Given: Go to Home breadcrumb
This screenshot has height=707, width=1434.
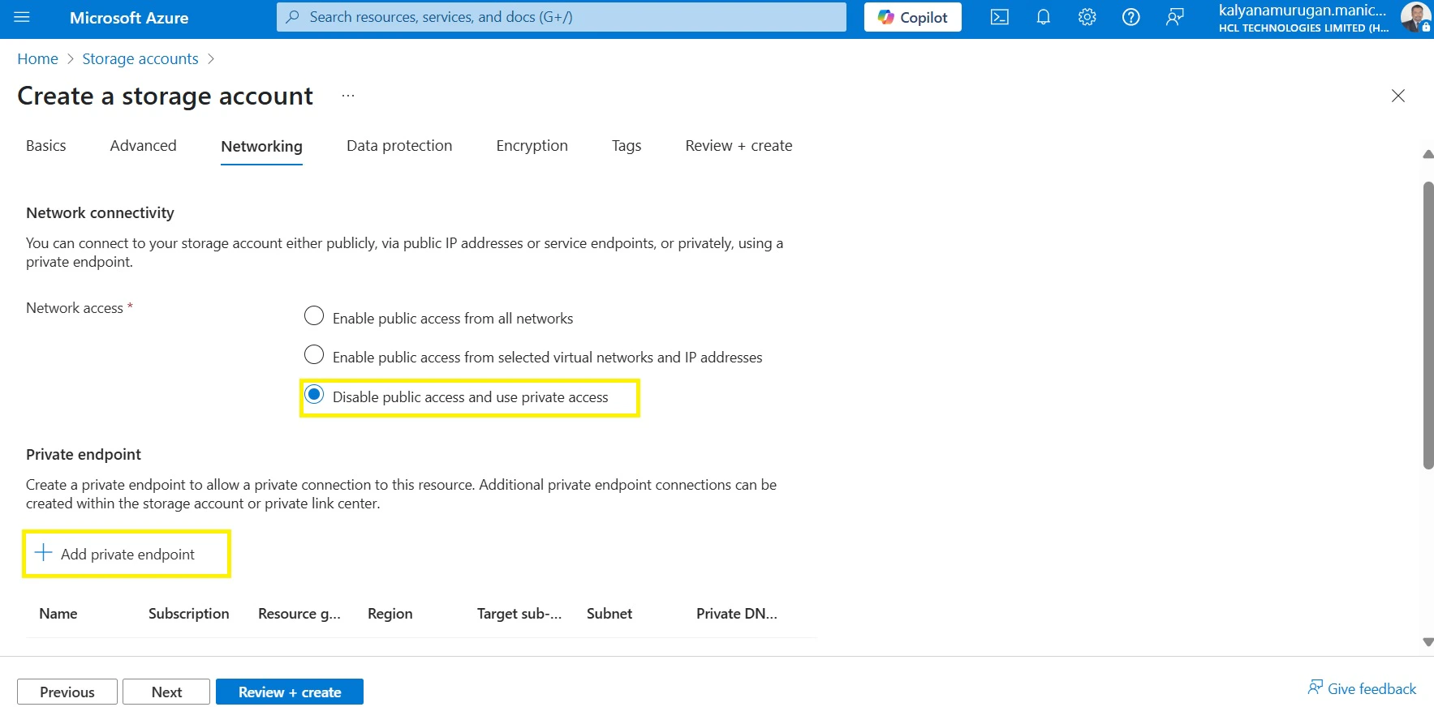Looking at the screenshot, I should 37,58.
